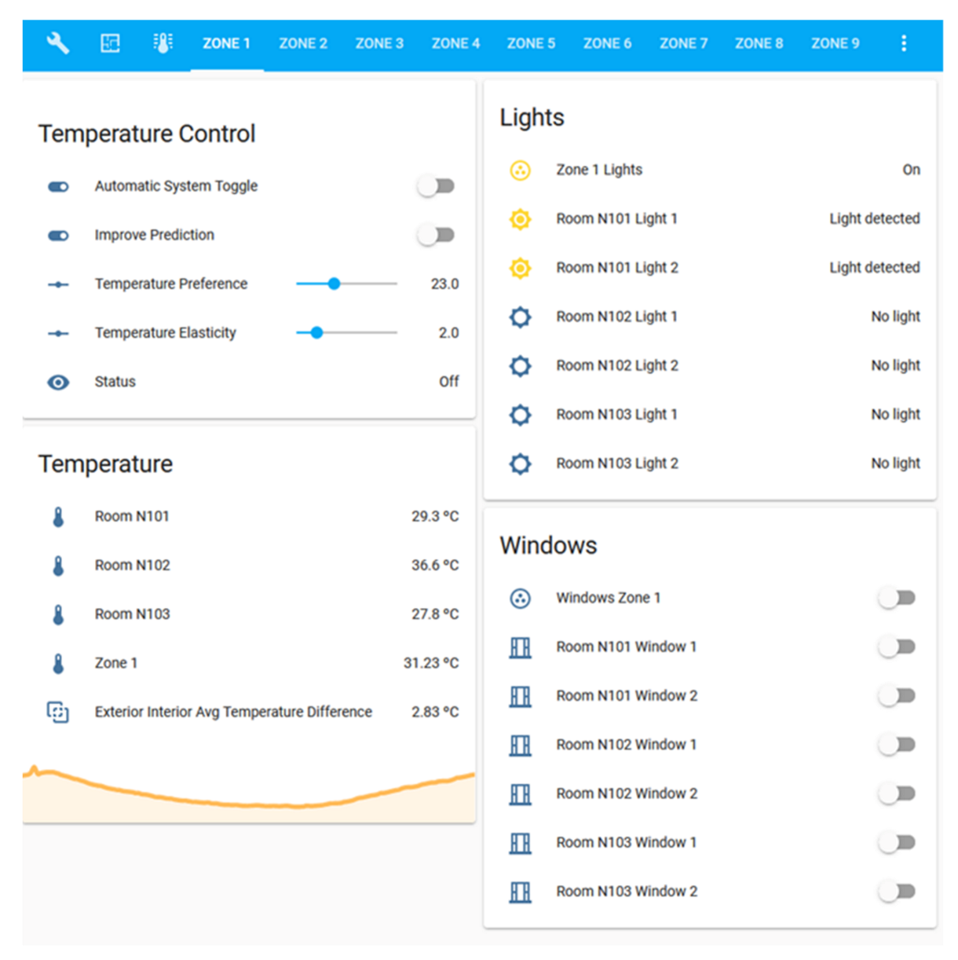958x960 pixels.
Task: Click the Status eye icon
Action: click(58, 383)
